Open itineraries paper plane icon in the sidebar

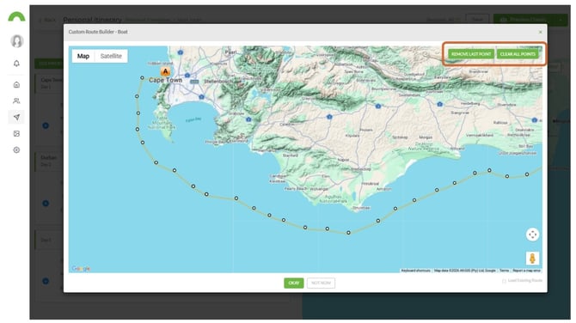click(x=16, y=117)
